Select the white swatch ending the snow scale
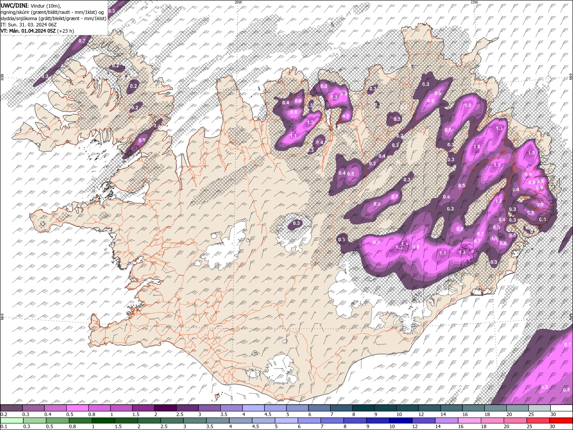The height and width of the screenshot is (430, 573). coord(561,408)
